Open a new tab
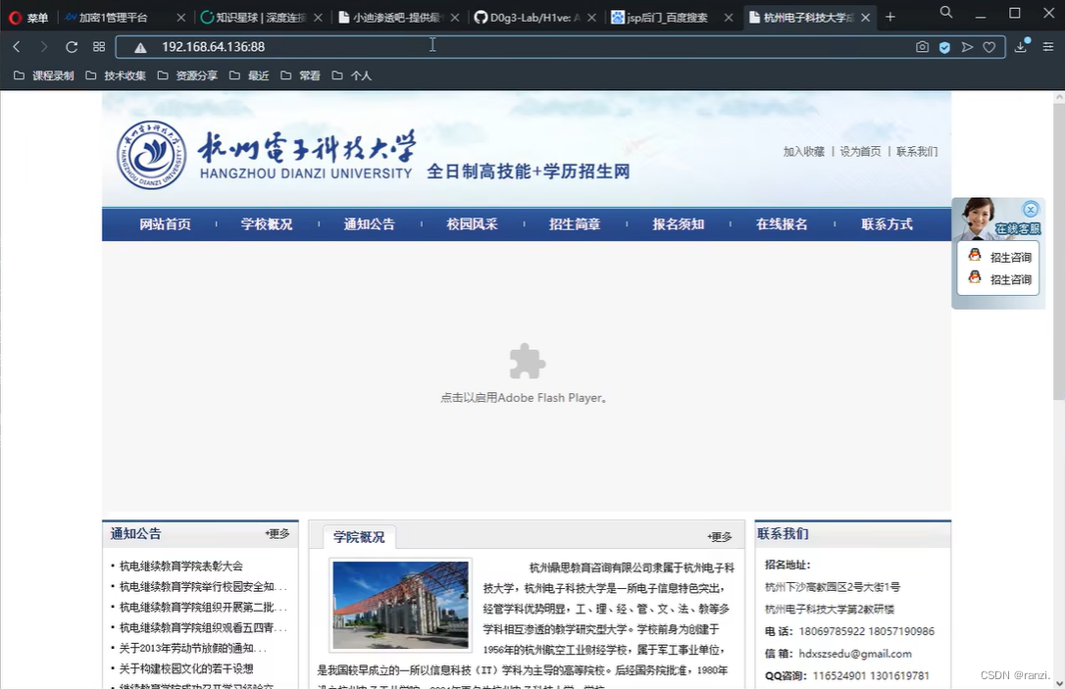Image resolution: width=1065 pixels, height=689 pixels. click(x=890, y=17)
